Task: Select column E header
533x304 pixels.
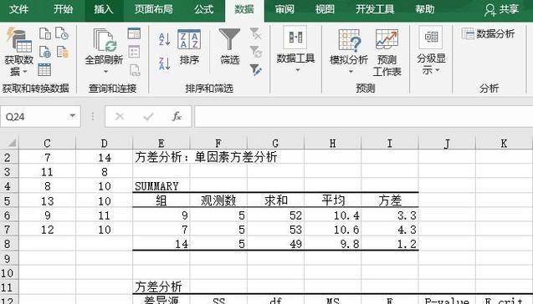Action: tap(161, 144)
